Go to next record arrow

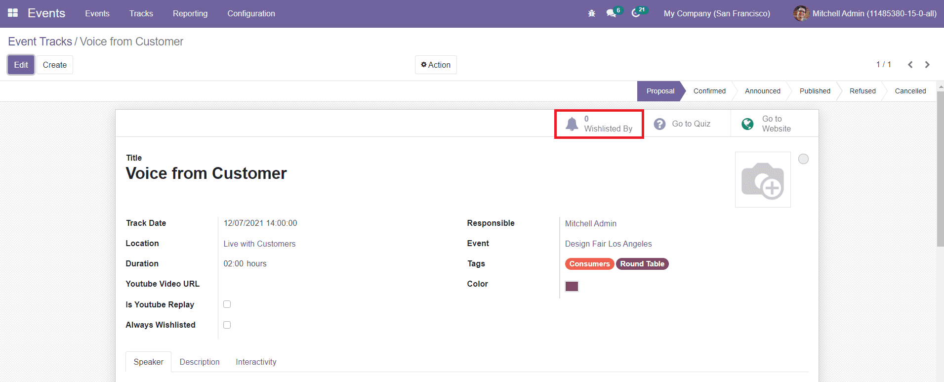pyautogui.click(x=927, y=65)
